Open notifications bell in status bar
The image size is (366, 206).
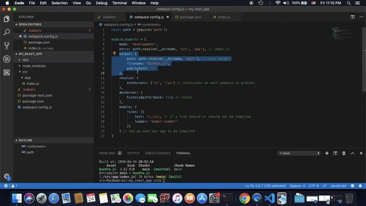coord(360,185)
